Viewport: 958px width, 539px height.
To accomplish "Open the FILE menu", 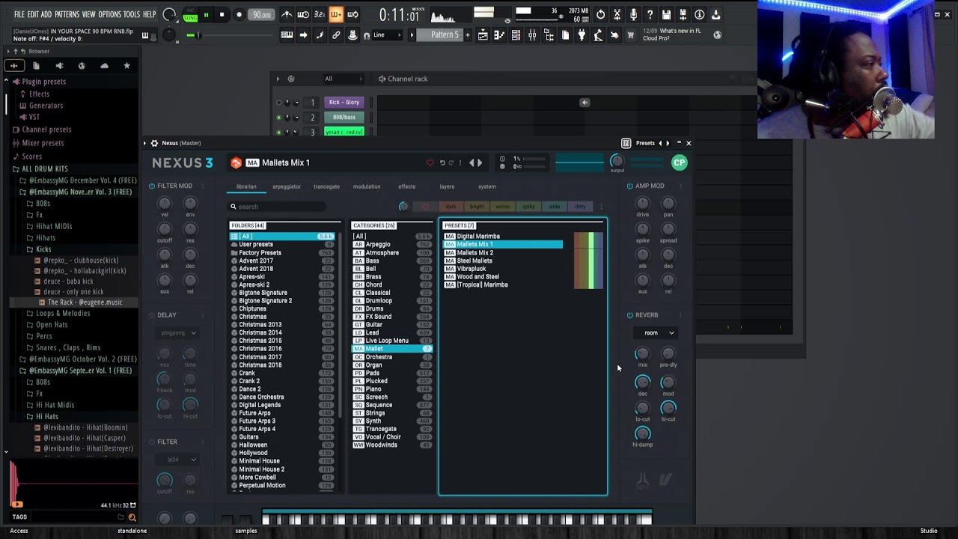I will tap(19, 14).
